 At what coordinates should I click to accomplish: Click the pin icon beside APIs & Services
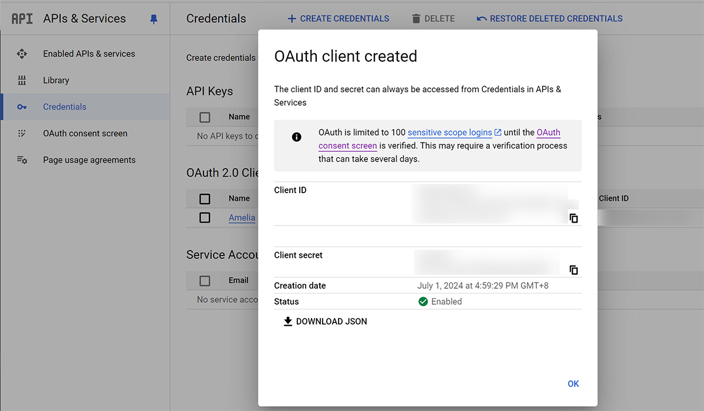154,19
